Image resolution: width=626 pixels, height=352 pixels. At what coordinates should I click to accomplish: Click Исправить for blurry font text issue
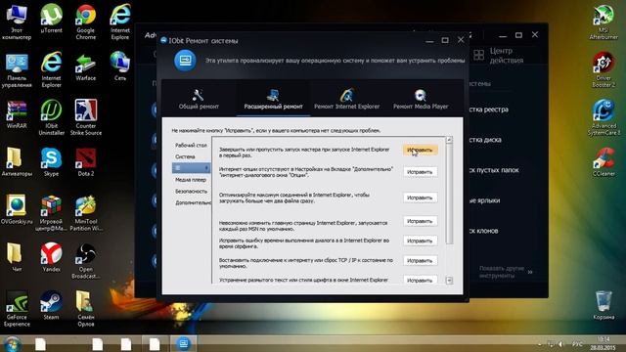tap(420, 280)
